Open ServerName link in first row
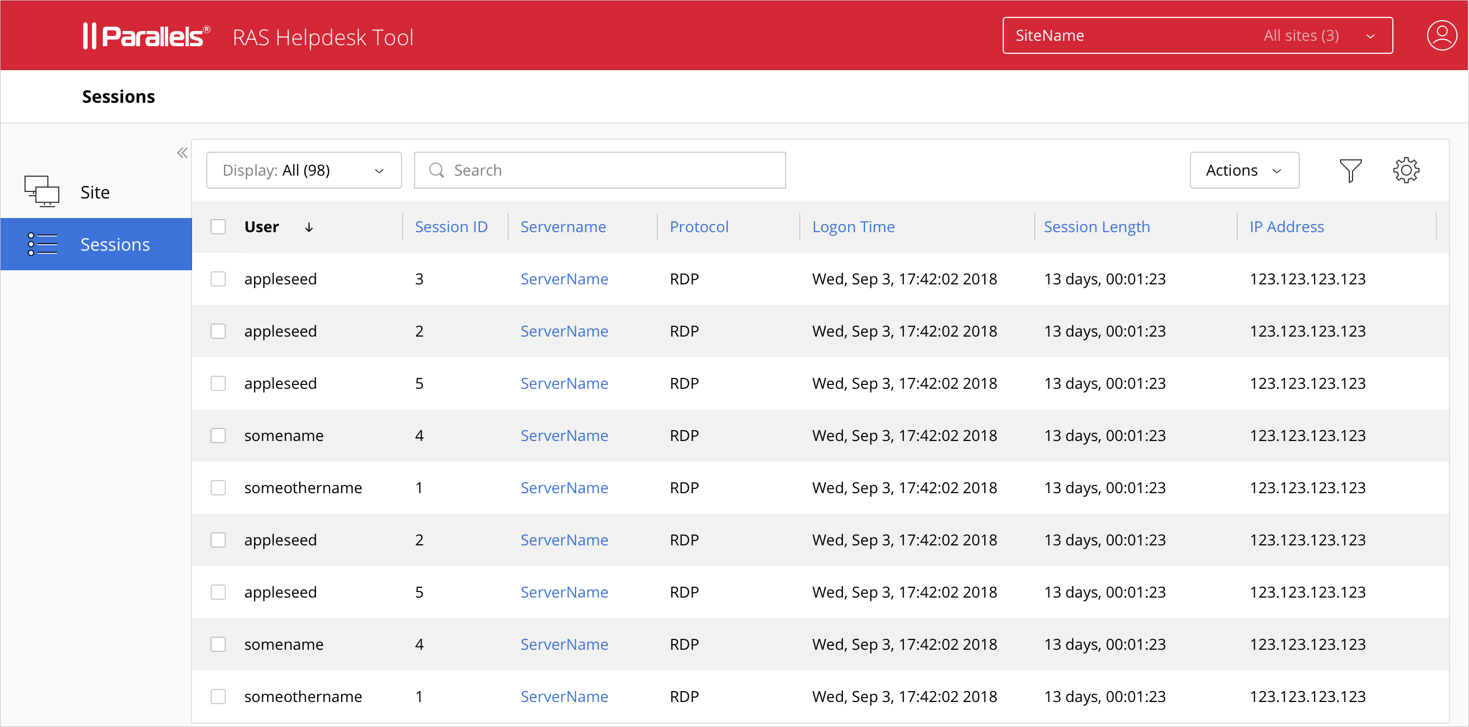1469x727 pixels. tap(564, 279)
